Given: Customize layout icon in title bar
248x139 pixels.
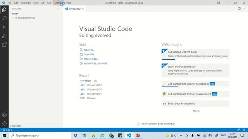Looking at the screenshot, I should coord(219,3).
